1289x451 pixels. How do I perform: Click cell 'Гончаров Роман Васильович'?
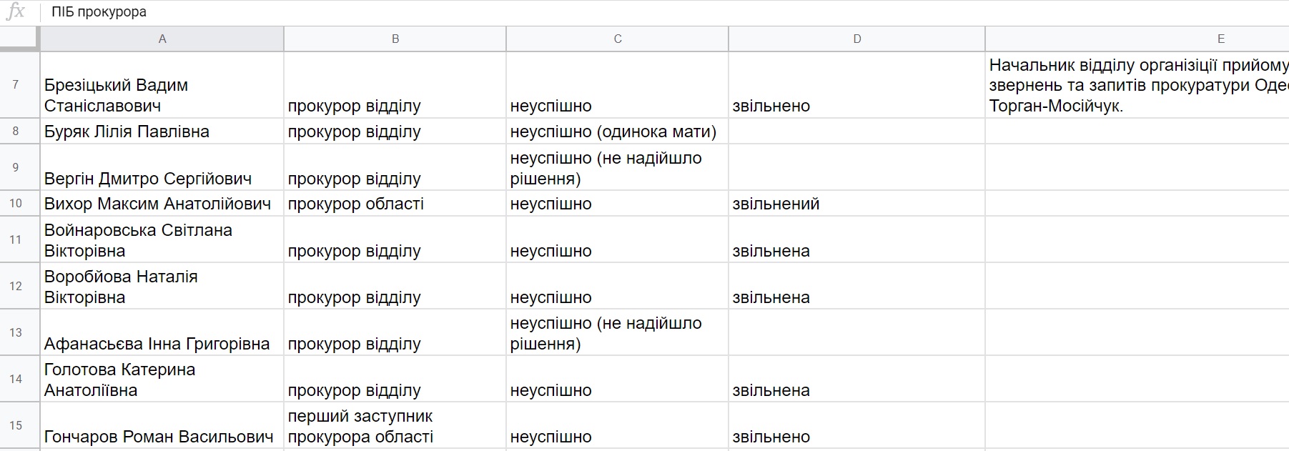[x=162, y=427]
